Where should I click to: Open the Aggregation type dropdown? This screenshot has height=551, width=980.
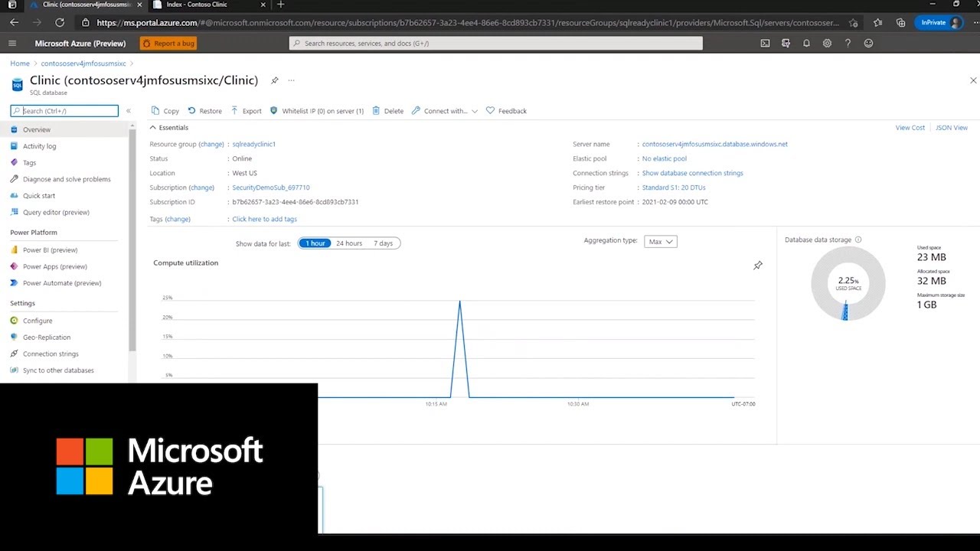click(660, 241)
